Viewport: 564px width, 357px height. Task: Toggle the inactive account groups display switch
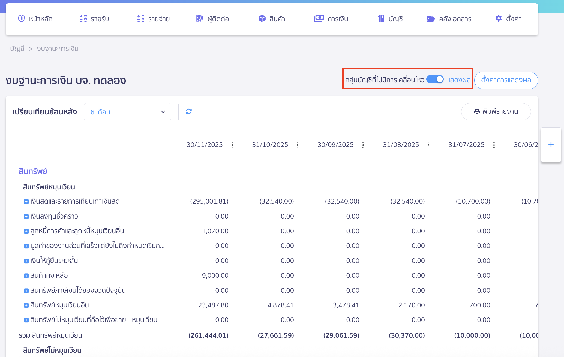point(435,79)
